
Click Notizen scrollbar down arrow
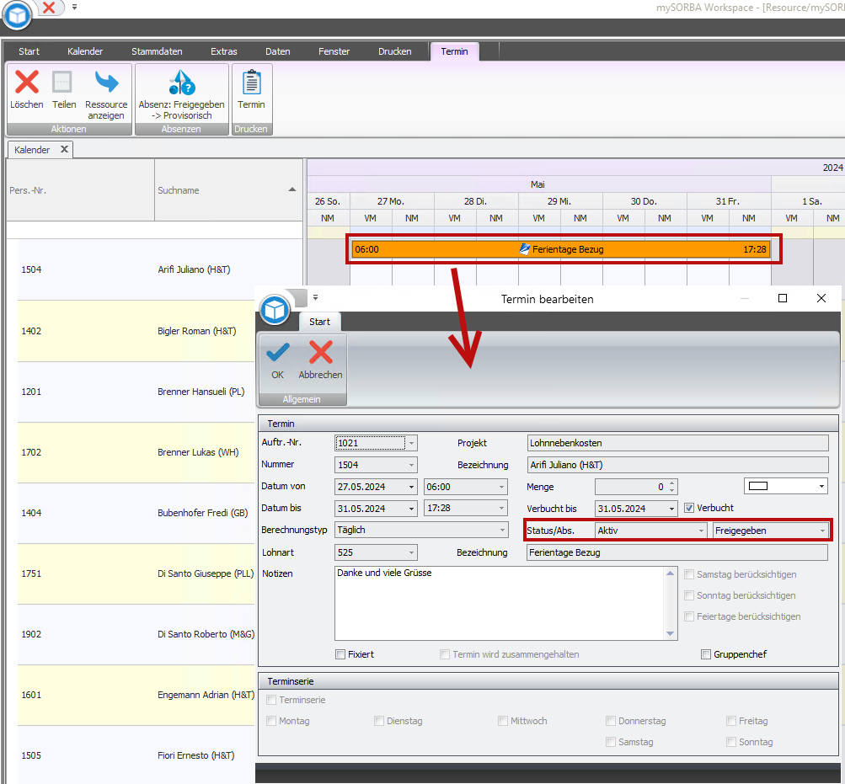point(671,633)
